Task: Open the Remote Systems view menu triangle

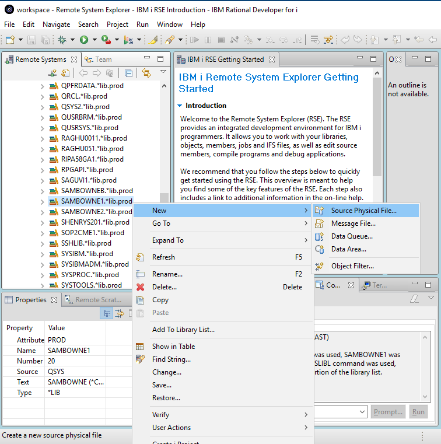Action: pyautogui.click(x=163, y=72)
